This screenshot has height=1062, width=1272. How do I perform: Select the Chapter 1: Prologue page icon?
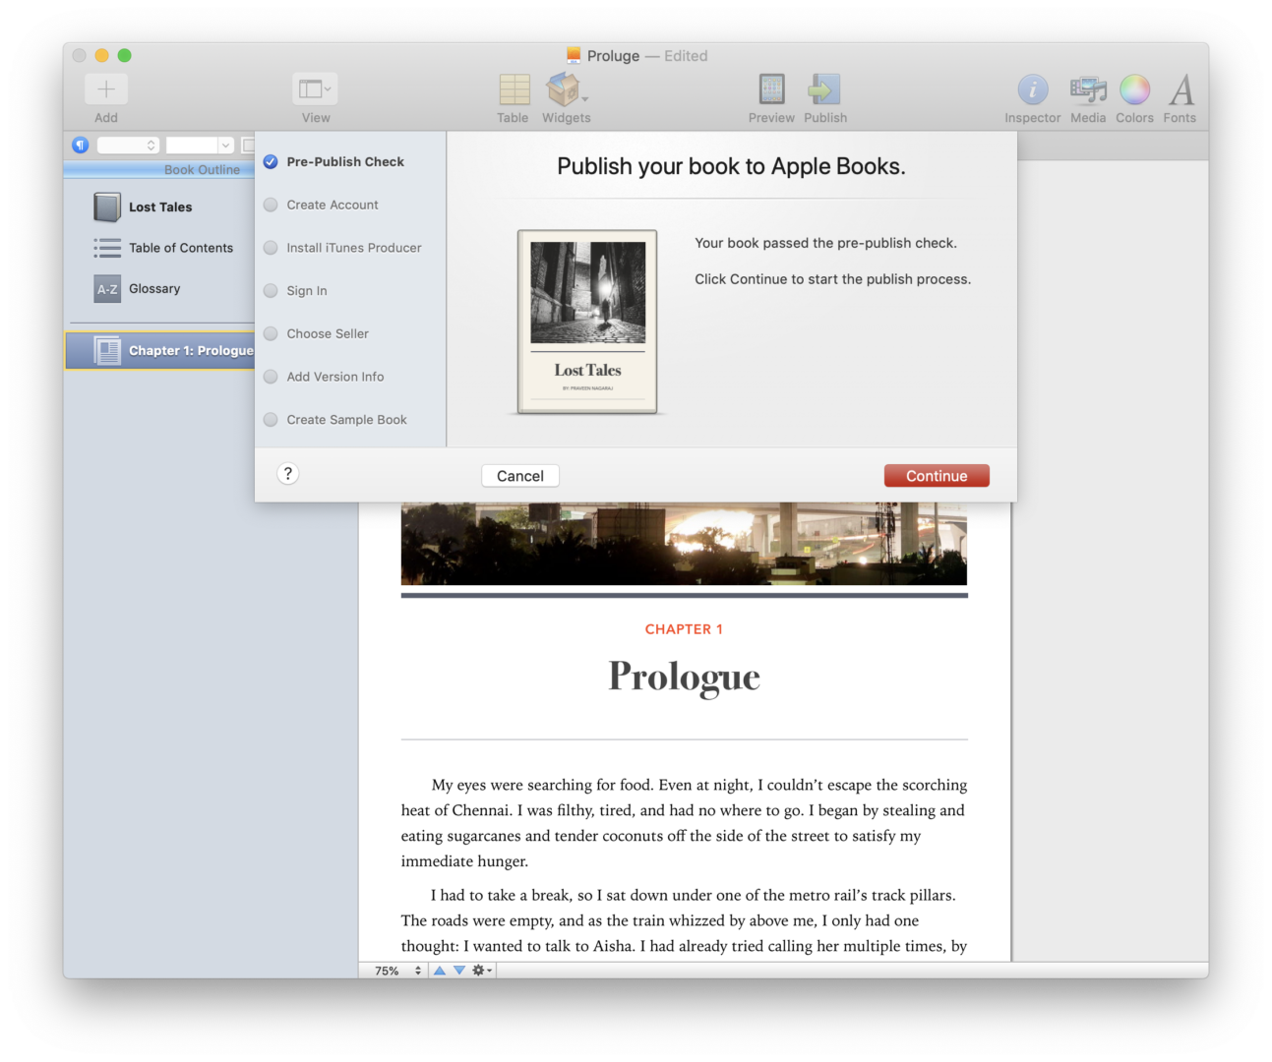pyautogui.click(x=107, y=351)
